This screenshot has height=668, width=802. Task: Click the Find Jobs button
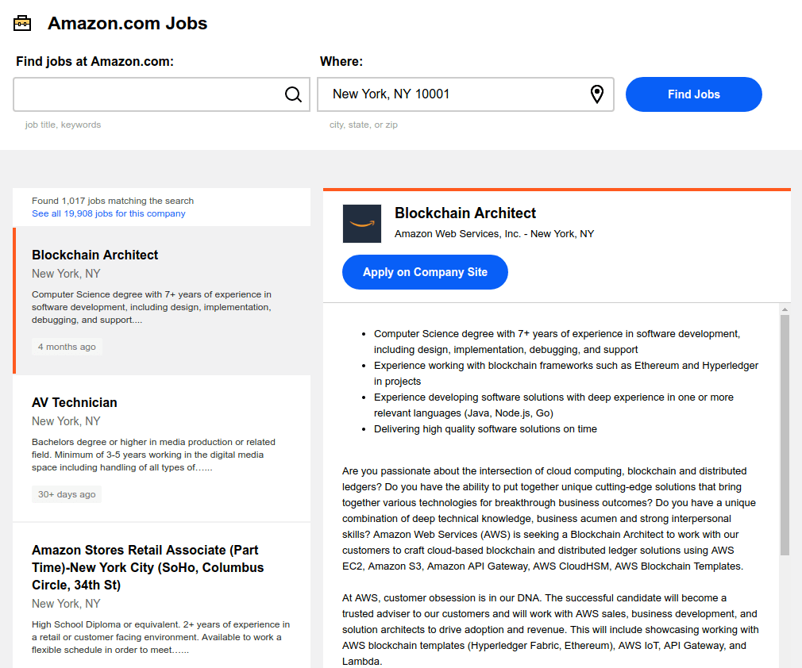(693, 94)
